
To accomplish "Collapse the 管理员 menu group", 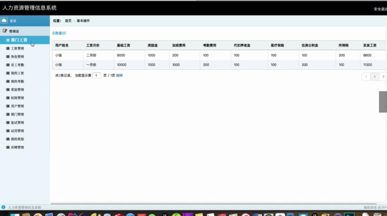I will 25,31.
